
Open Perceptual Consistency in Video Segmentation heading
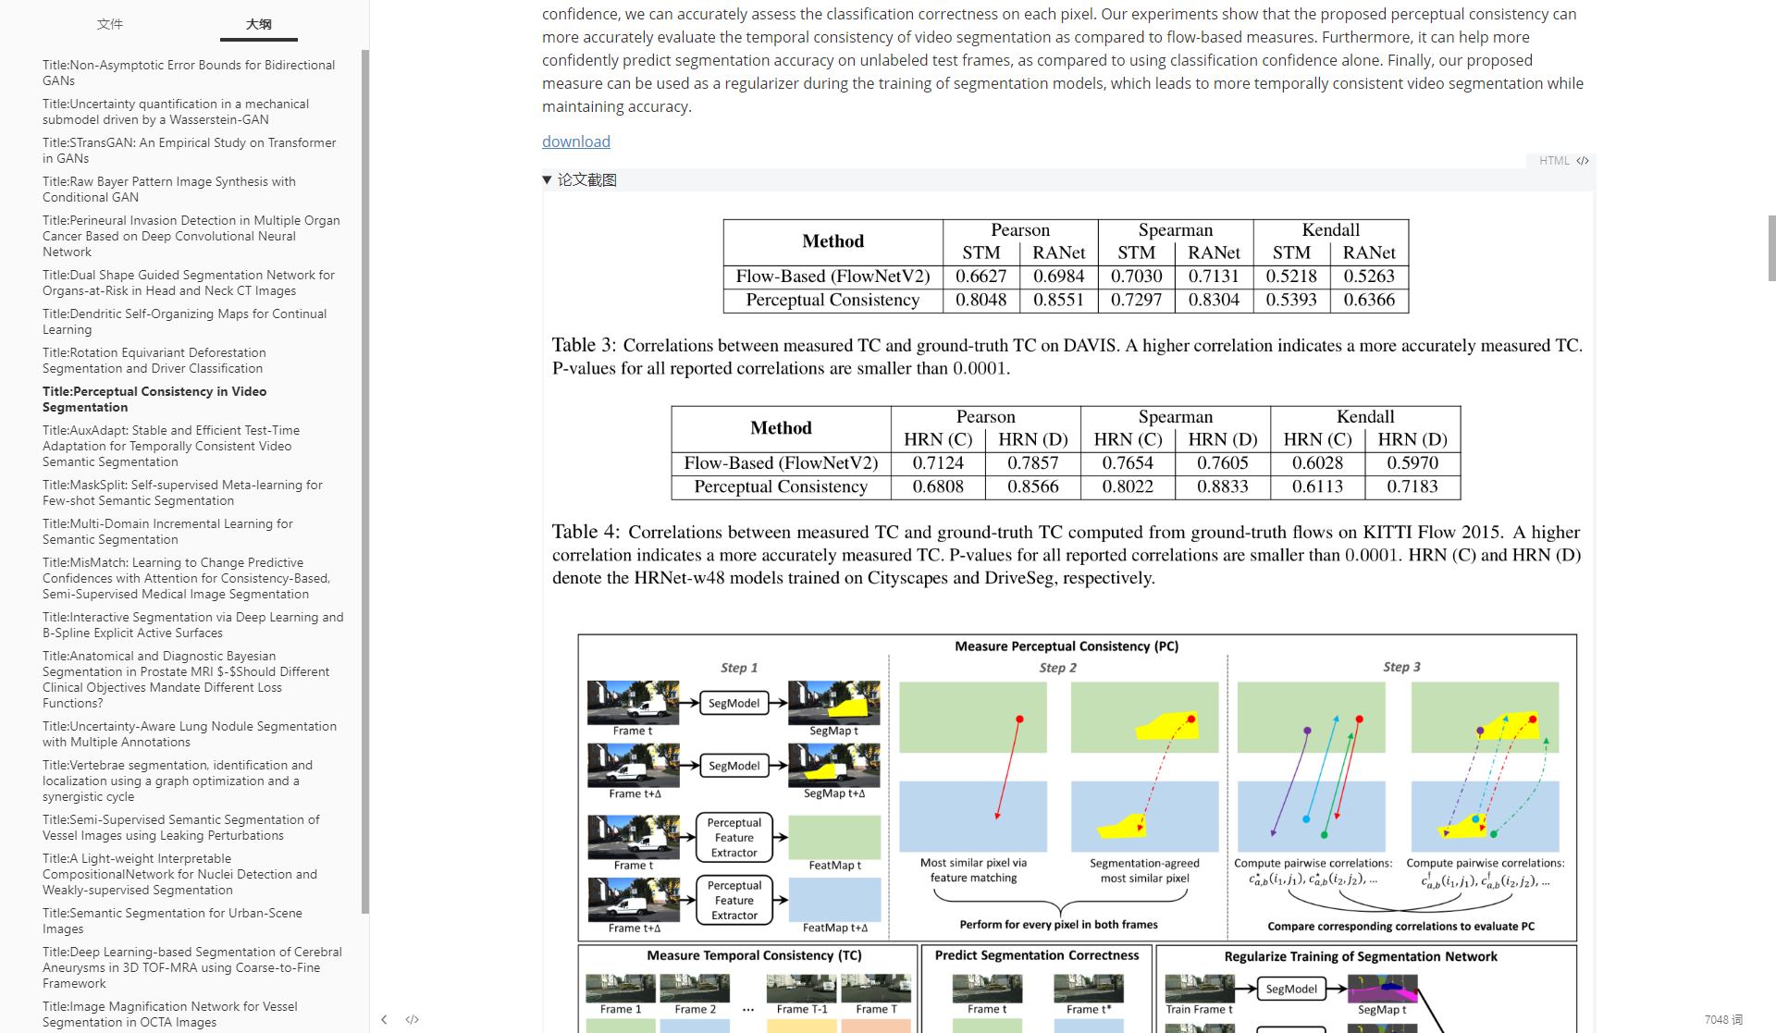coord(154,399)
